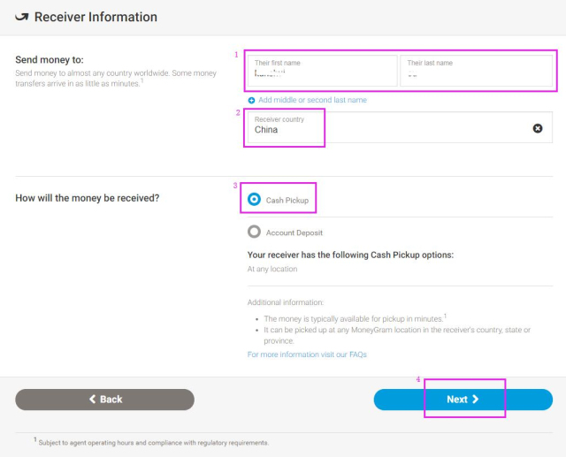Viewport: 566px width, 457px height.
Task: Proceed with the Next button
Action: [463, 400]
